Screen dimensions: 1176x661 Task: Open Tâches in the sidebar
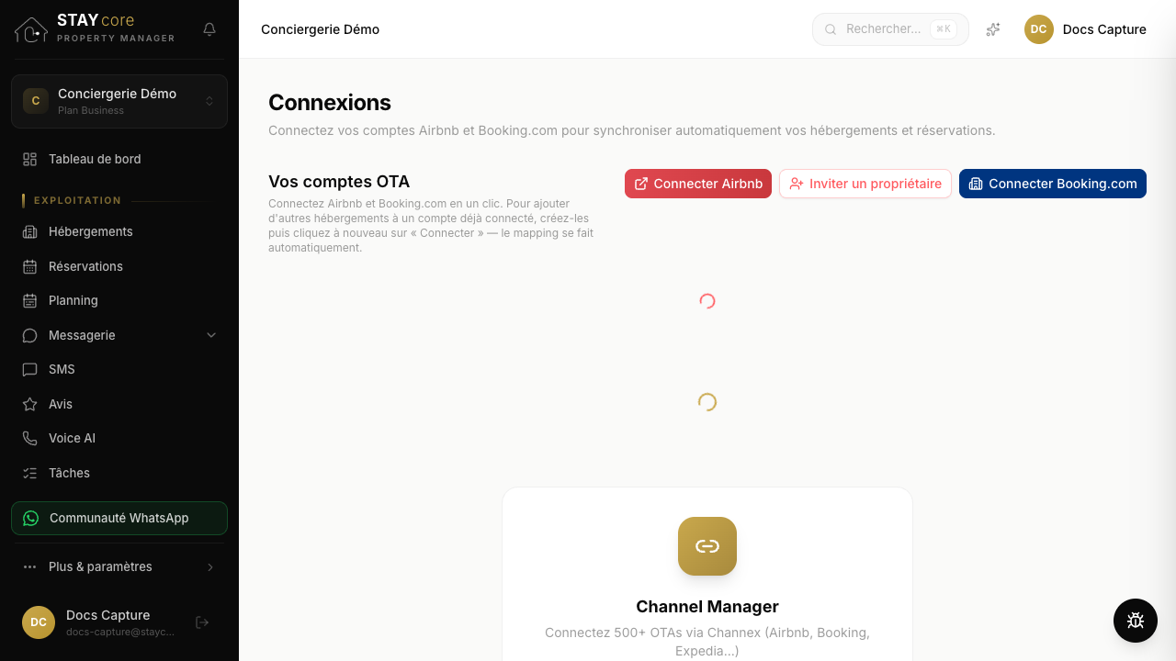click(x=119, y=473)
